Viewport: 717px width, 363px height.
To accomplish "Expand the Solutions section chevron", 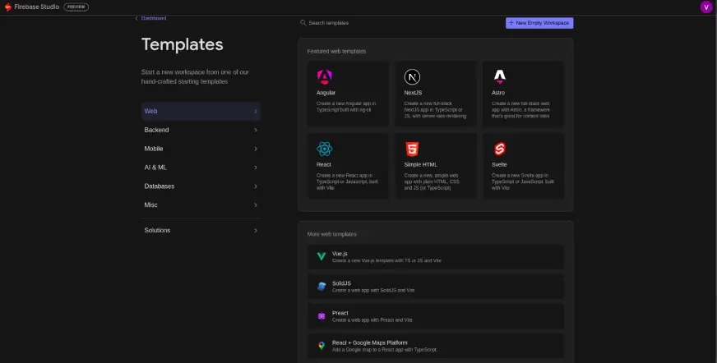I will 256,231.
